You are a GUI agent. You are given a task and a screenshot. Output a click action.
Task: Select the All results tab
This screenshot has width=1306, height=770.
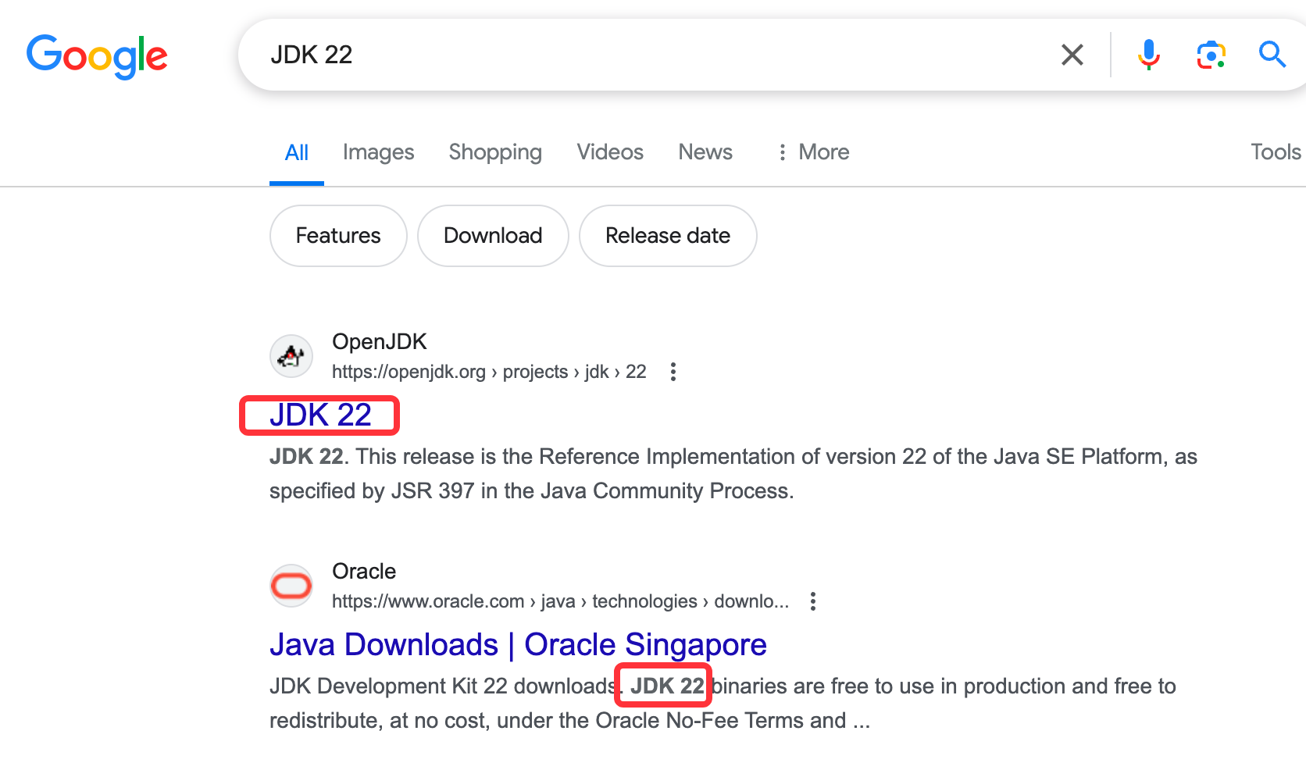297,152
